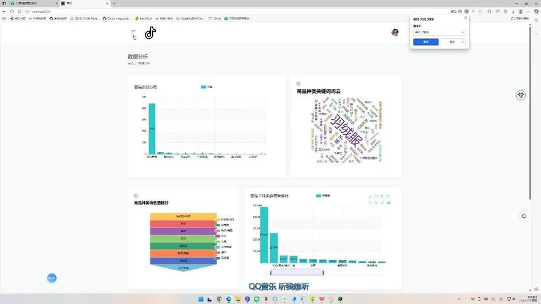The width and height of the screenshot is (541, 304).
Task: Click the red segment of the funnel chart
Action: pyautogui.click(x=183, y=224)
